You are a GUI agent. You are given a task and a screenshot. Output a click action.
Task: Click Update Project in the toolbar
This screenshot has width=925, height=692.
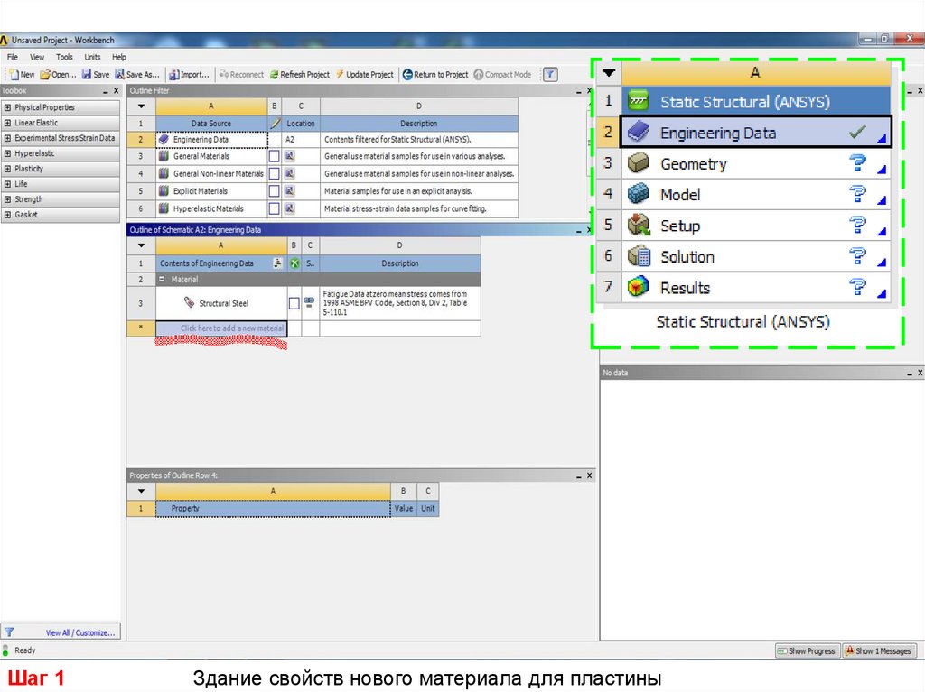coord(365,74)
